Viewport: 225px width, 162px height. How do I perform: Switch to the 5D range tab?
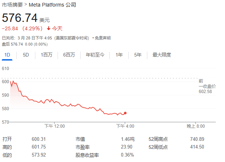point(26,55)
